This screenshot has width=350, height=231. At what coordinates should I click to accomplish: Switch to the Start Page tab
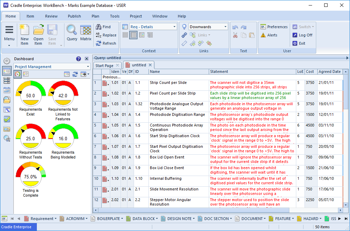pyautogui.click(x=104, y=66)
